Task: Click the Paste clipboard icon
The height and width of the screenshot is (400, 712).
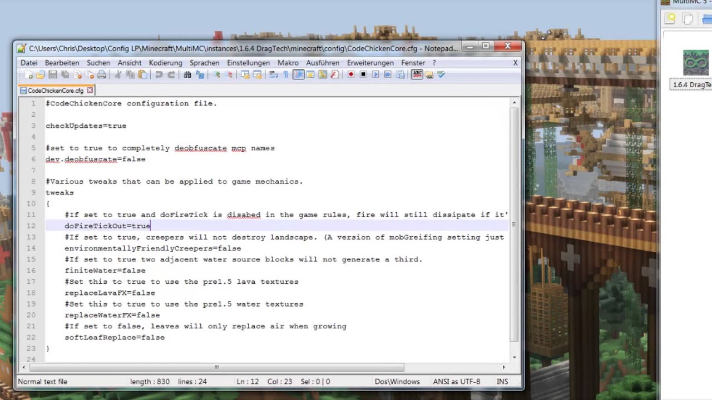Action: 142,74
